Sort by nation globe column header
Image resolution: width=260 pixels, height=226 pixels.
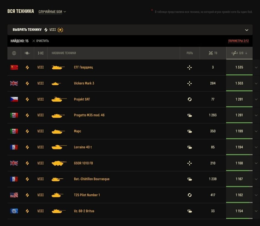coord(14,53)
